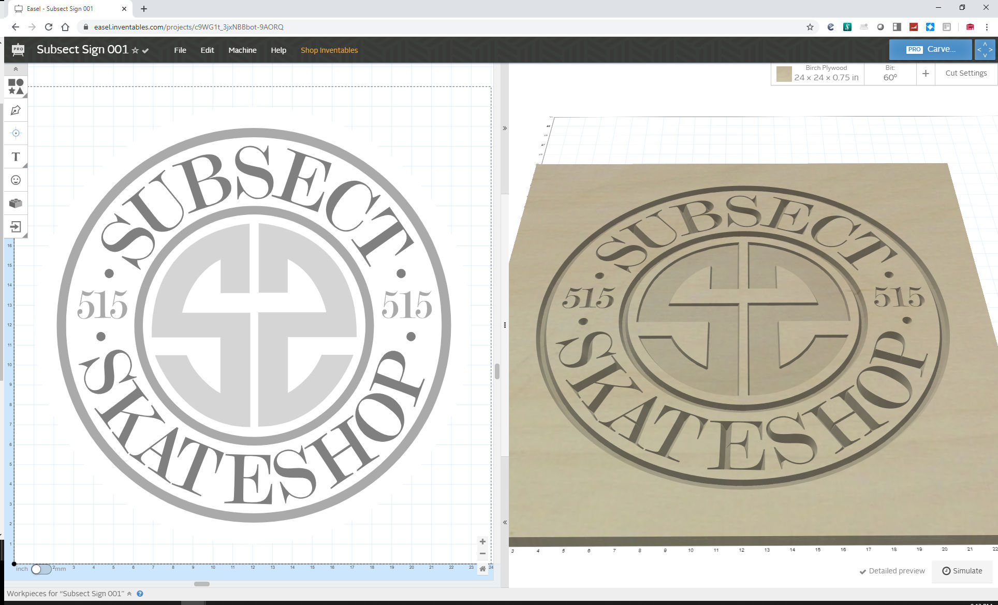Image resolution: width=998 pixels, height=605 pixels.
Task: Expand the 3D preview pane with right chevrons
Action: [505, 128]
